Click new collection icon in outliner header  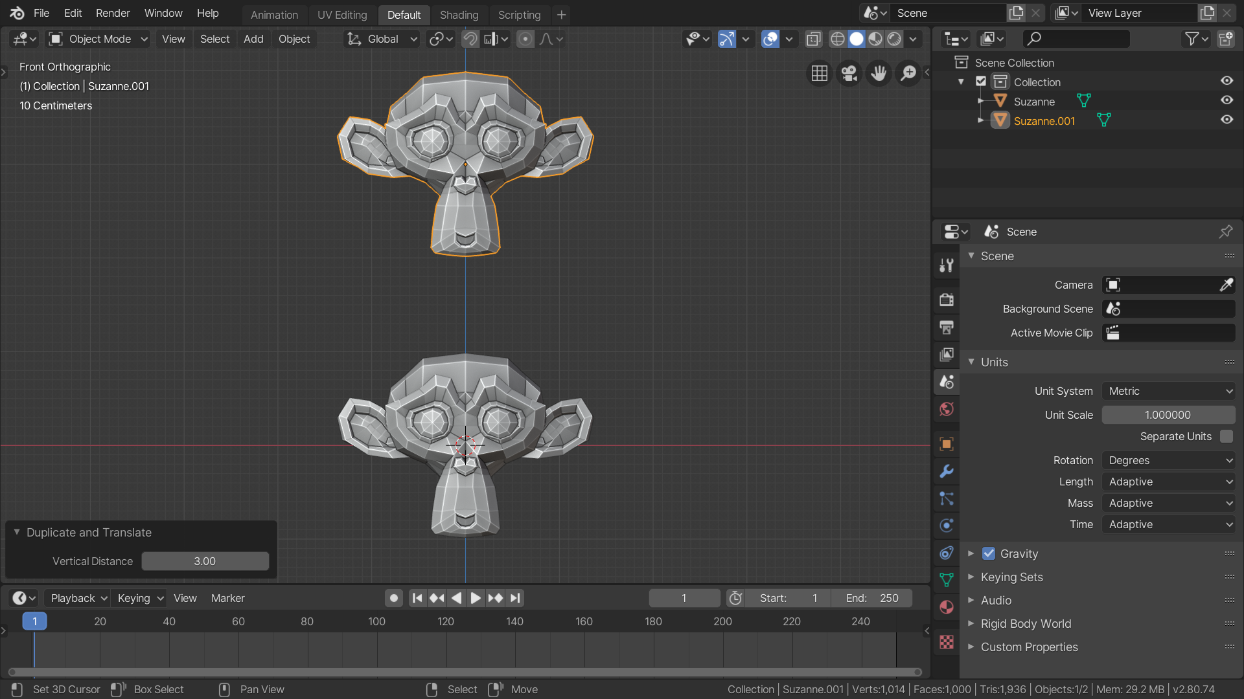(x=1225, y=39)
